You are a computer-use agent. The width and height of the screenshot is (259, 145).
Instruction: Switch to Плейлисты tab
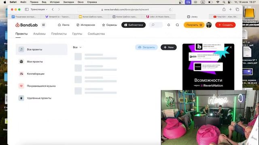pyautogui.click(x=59, y=34)
